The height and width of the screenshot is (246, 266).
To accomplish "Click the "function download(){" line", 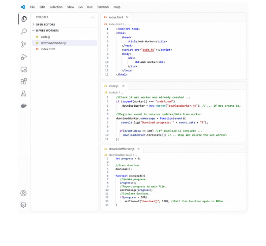I will pos(130,176).
